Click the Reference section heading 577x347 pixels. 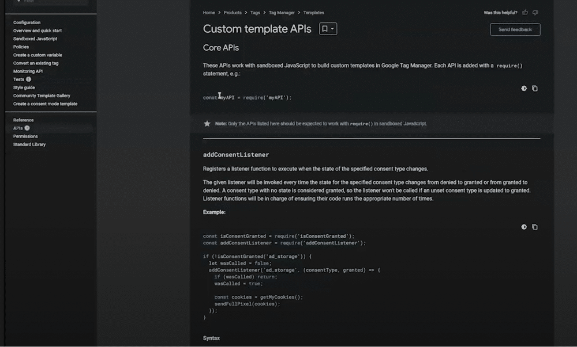pyautogui.click(x=23, y=120)
